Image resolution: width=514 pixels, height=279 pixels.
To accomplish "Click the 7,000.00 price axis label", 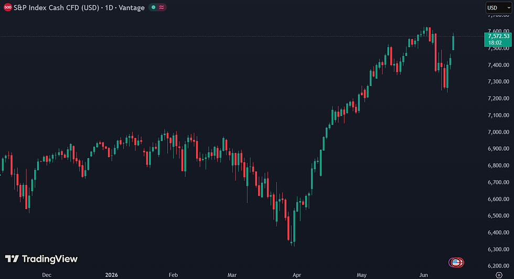I will pos(498,132).
